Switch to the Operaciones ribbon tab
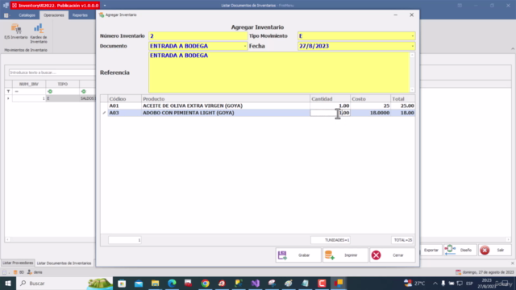Screen dimensions: 516x290 pos(54,15)
